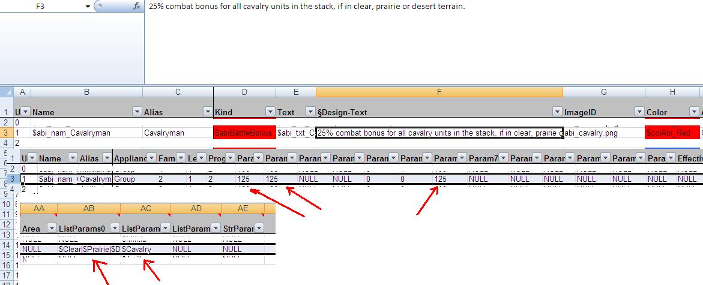
Task: Click the fx Insert Function icon
Action: click(x=137, y=6)
